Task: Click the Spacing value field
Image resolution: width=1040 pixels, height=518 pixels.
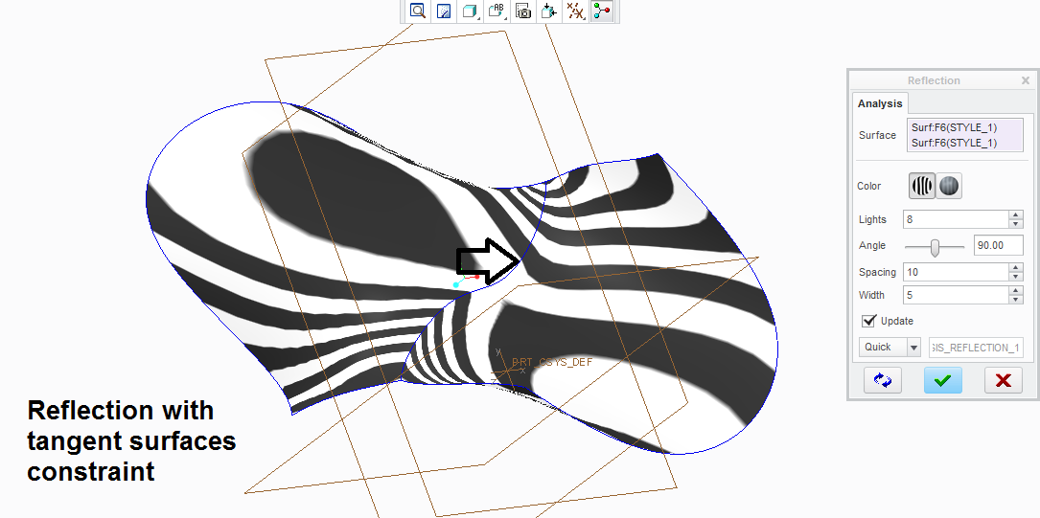Action: (956, 272)
